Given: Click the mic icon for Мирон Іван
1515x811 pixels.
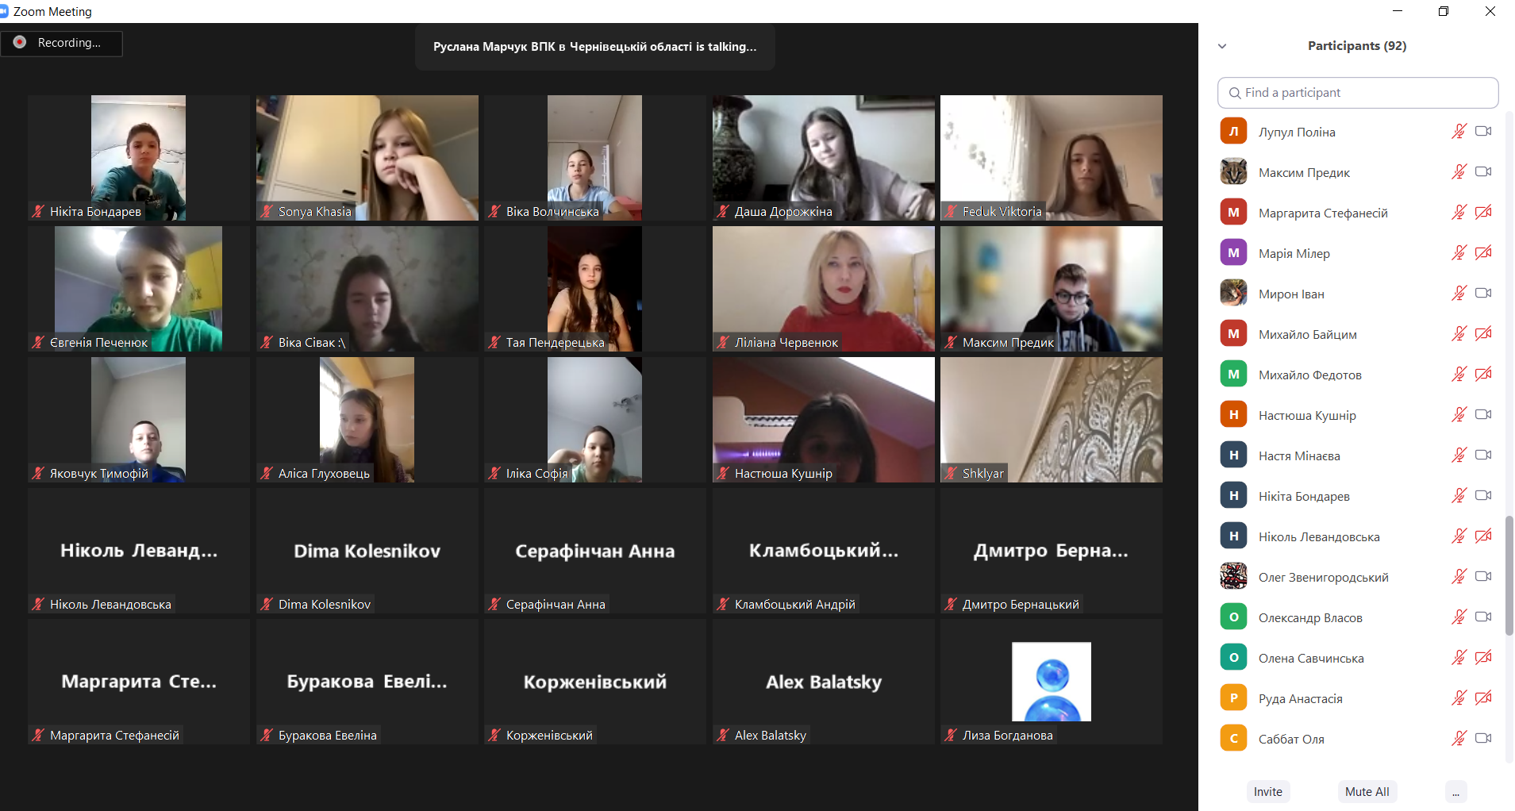Looking at the screenshot, I should point(1459,294).
